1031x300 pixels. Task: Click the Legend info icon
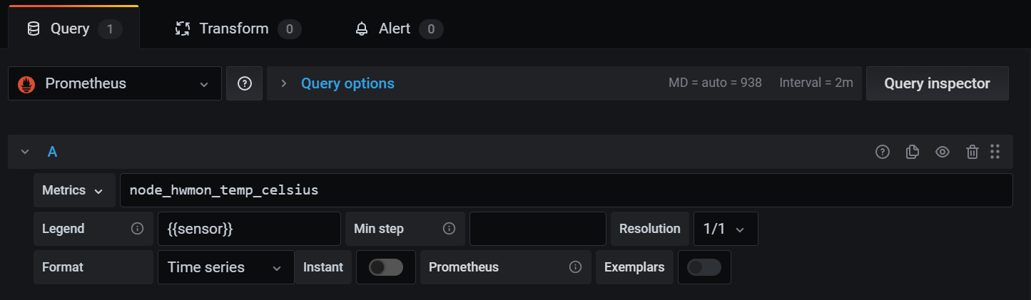point(138,229)
